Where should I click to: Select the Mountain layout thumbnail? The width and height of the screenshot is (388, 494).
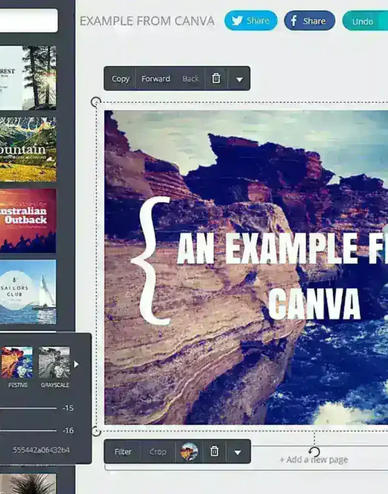click(x=28, y=150)
